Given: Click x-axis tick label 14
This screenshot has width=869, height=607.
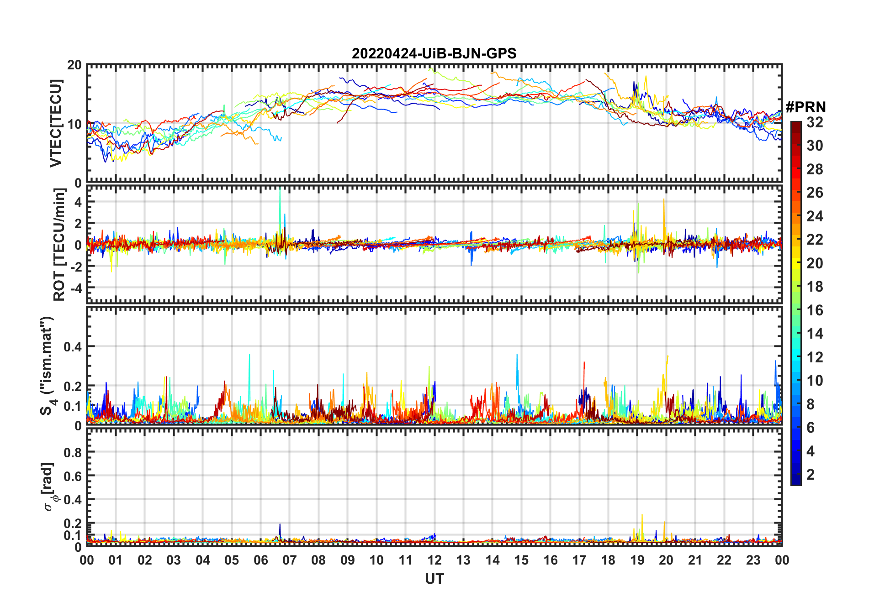Looking at the screenshot, I should click(x=493, y=560).
